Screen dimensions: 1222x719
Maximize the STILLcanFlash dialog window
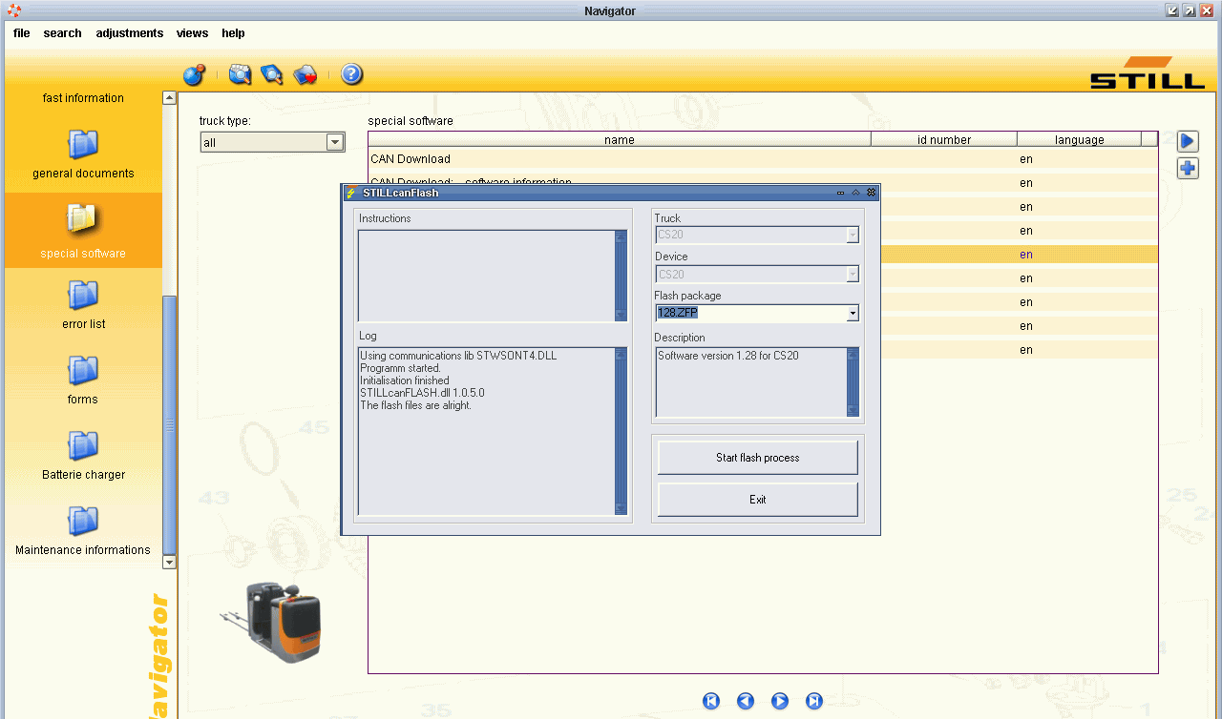point(856,193)
